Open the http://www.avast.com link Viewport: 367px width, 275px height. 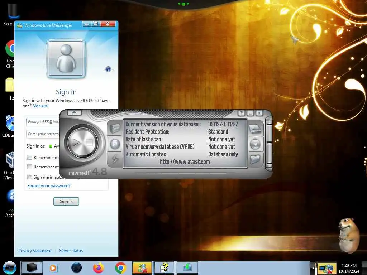pos(185,162)
